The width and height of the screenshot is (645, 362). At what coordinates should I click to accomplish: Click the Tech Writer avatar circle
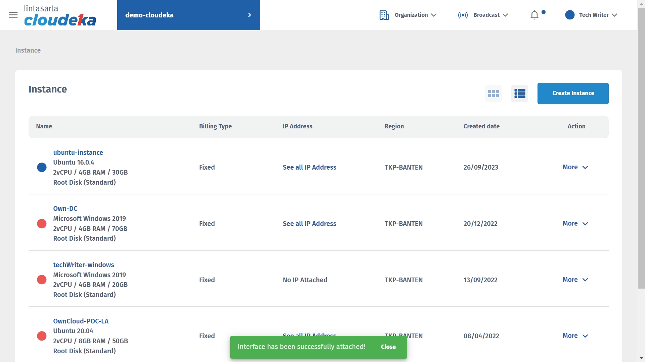click(569, 15)
